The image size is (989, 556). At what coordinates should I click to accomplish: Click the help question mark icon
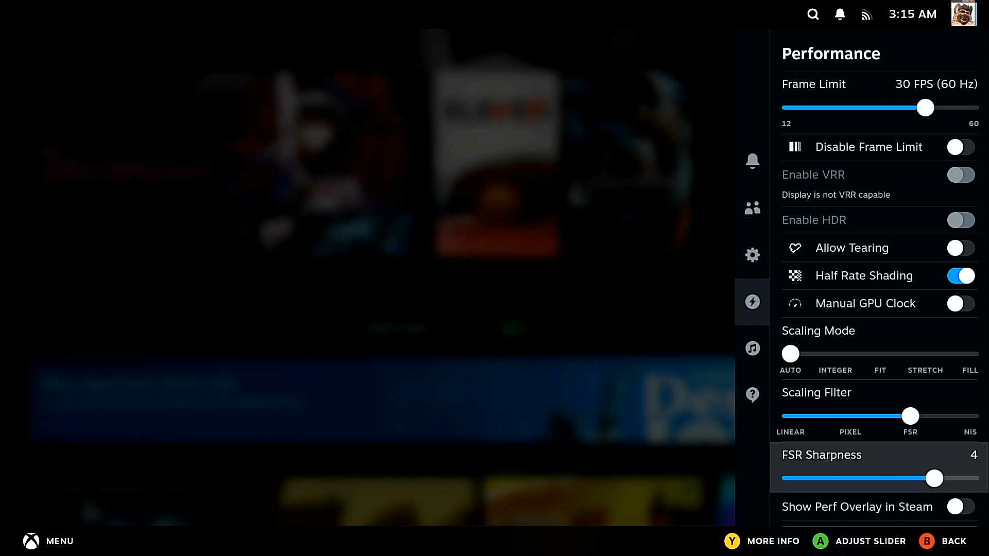tap(753, 394)
